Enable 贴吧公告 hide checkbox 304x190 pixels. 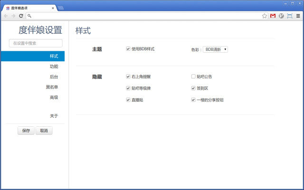[193, 76]
